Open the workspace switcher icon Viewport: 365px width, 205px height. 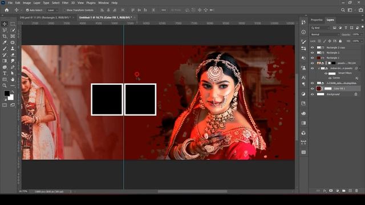350,10
